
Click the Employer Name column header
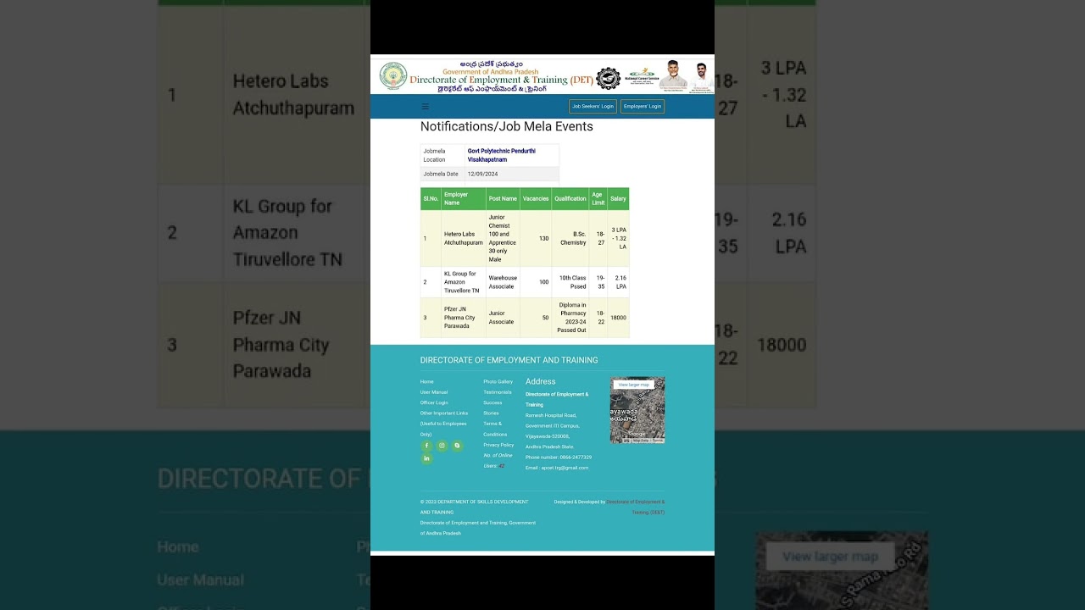(464, 199)
